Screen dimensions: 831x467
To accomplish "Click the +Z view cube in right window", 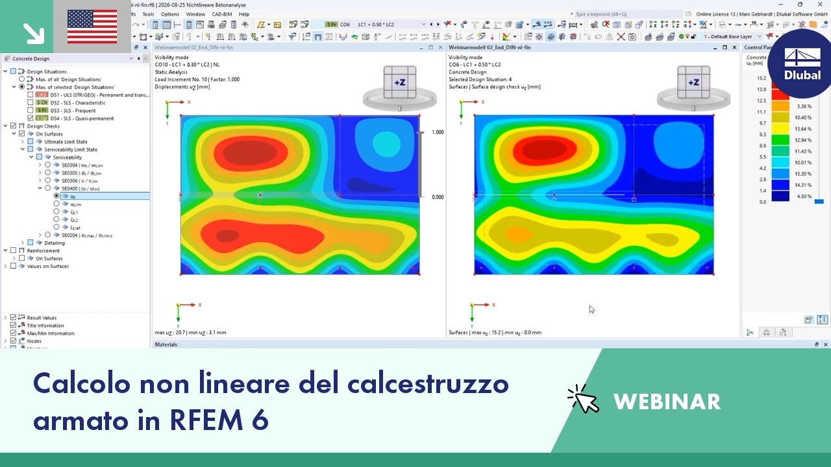I will point(693,82).
